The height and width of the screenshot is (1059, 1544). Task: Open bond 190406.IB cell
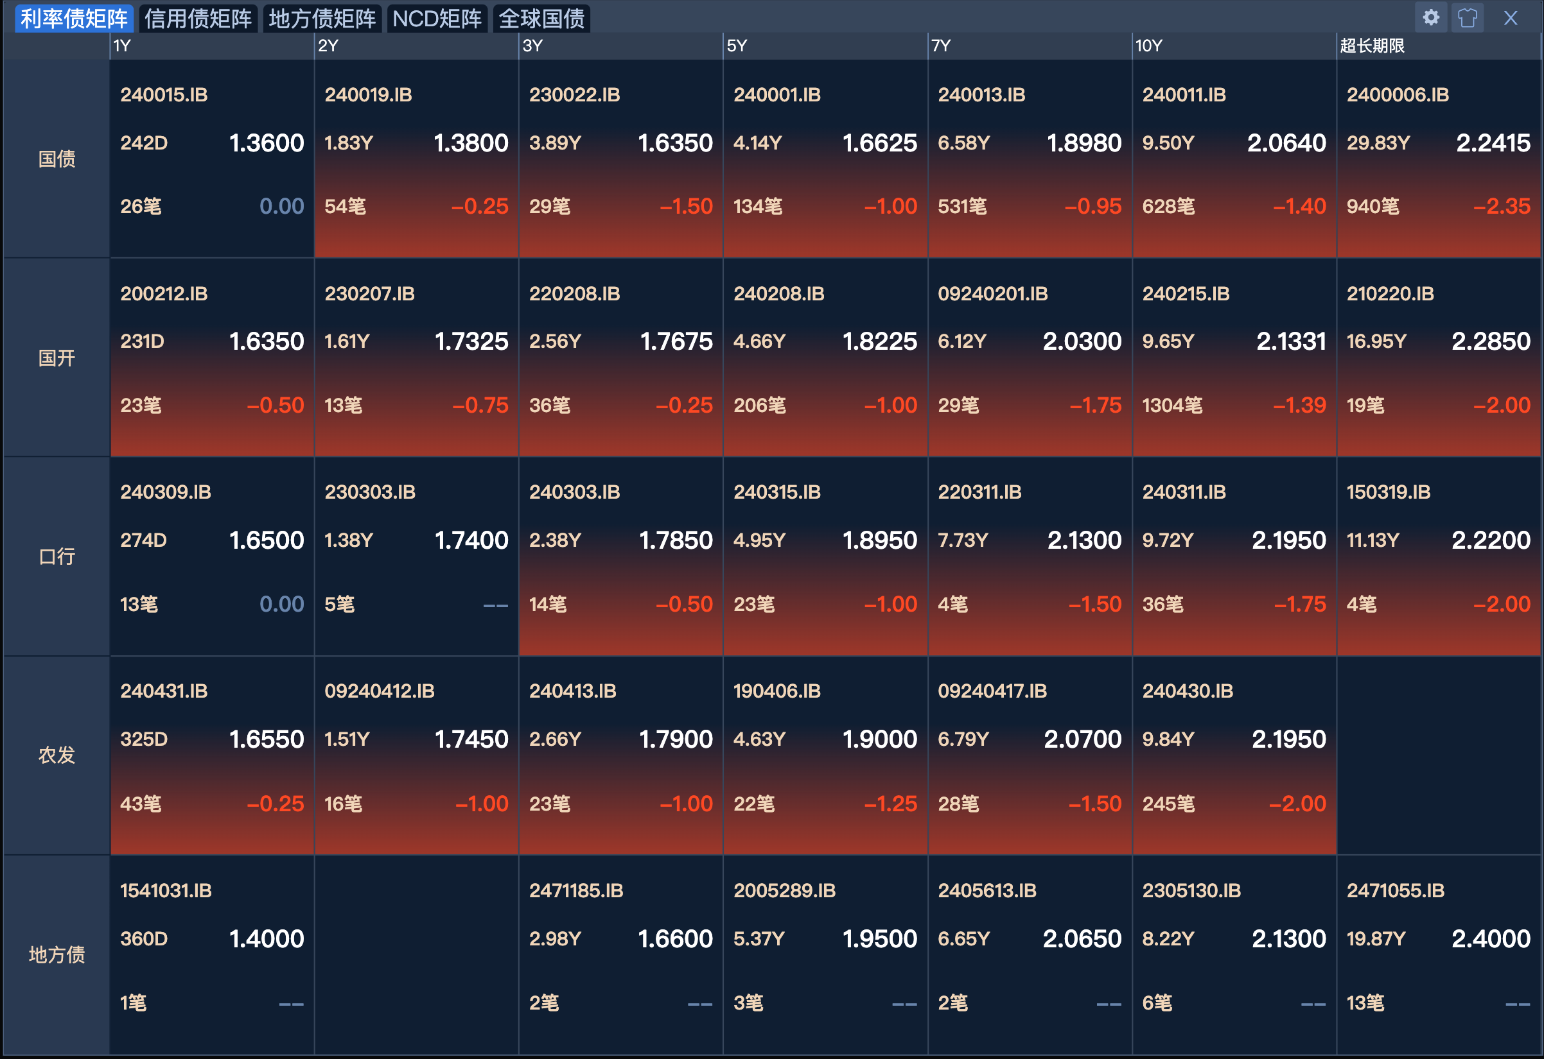(776, 691)
